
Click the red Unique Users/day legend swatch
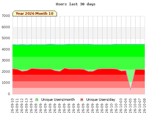pyautogui.click(x=82, y=100)
